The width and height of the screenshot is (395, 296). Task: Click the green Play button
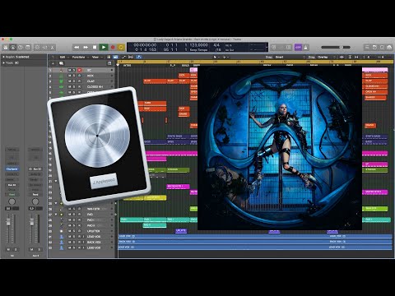104,48
